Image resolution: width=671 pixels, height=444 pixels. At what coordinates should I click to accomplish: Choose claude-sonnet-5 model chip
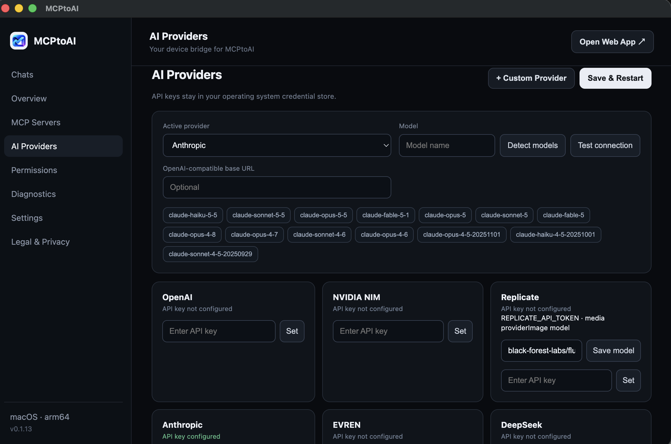(x=504, y=215)
